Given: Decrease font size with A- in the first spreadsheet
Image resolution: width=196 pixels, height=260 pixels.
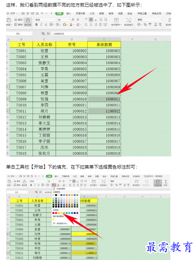Looking at the screenshot, I should 78,20.
